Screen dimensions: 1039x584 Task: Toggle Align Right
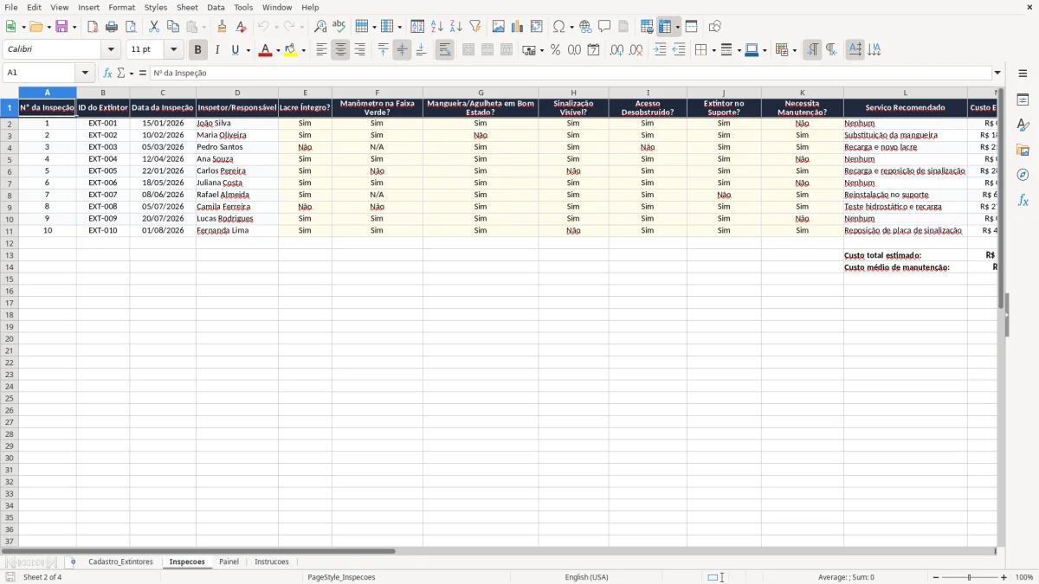click(360, 50)
